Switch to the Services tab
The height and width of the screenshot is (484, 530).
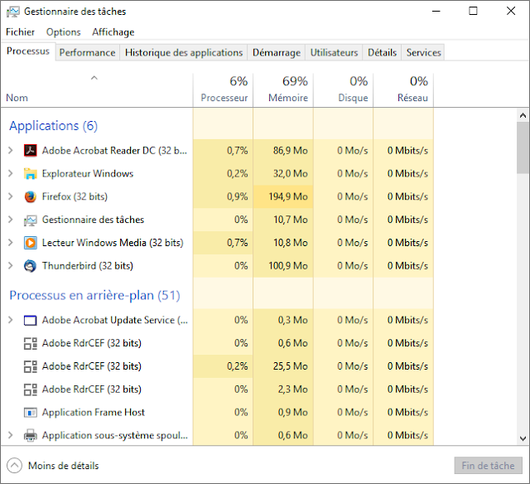(x=423, y=52)
